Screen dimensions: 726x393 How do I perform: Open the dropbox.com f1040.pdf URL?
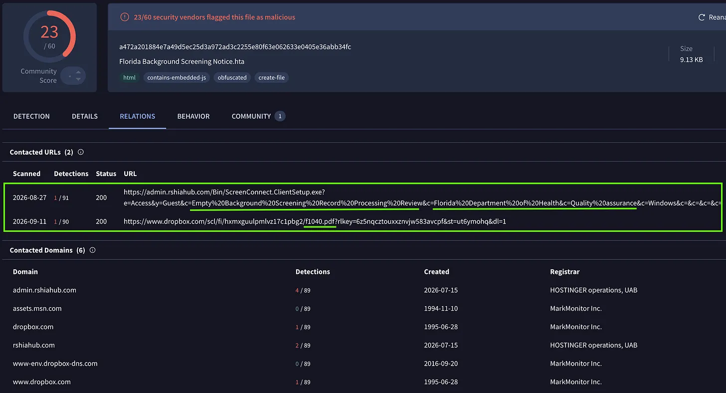[315, 221]
